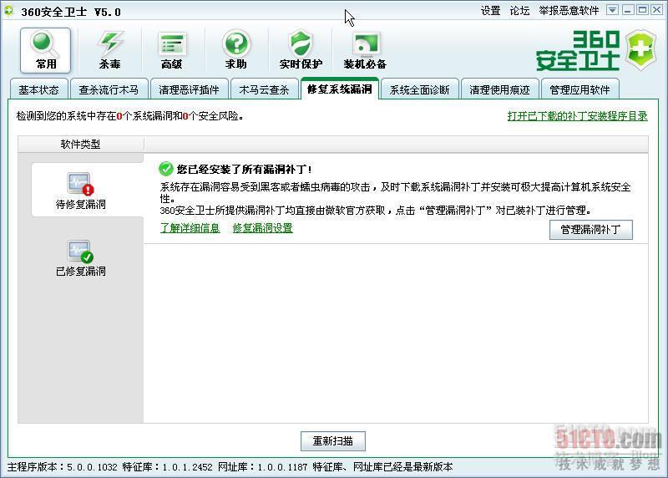
Task: Open the 高级 advanced tools section
Action: click(172, 51)
